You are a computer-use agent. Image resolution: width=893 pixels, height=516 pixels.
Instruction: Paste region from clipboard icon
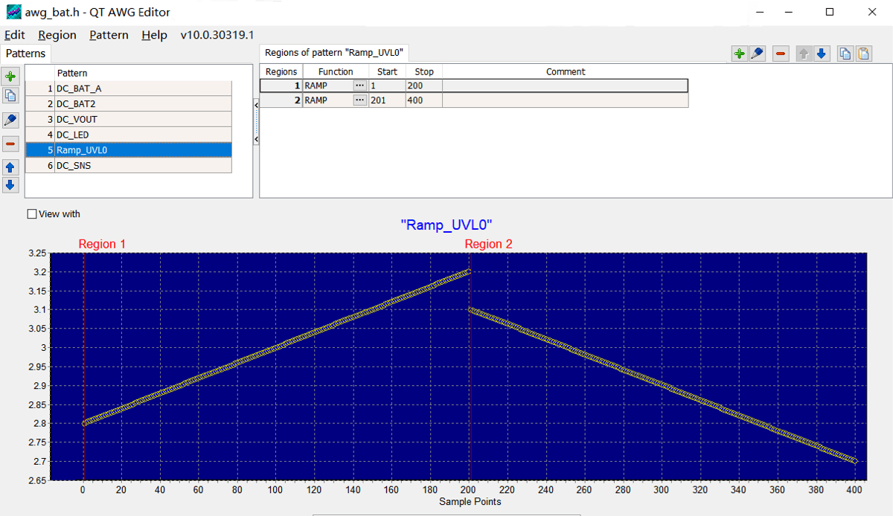pos(863,54)
